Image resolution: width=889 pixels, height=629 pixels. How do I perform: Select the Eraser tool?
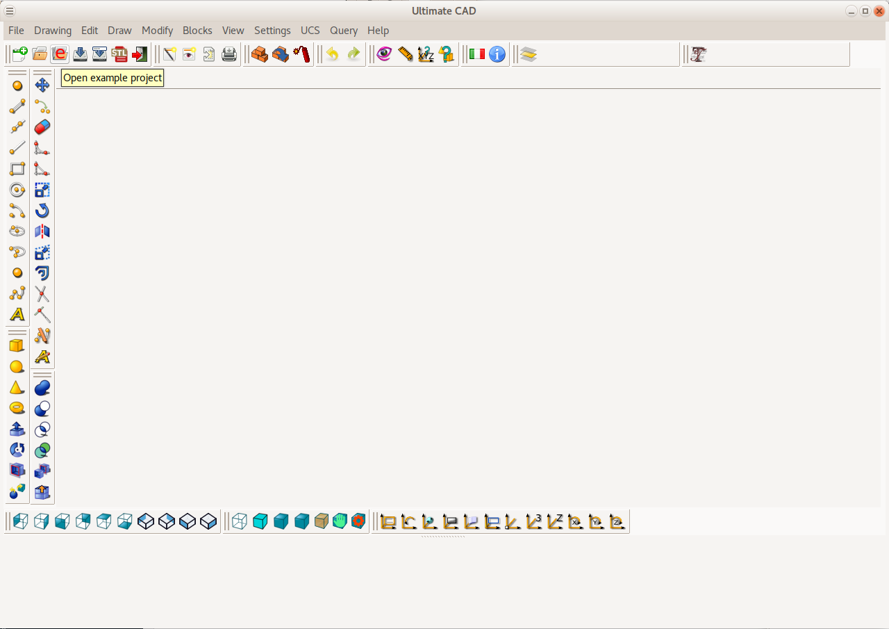42,127
